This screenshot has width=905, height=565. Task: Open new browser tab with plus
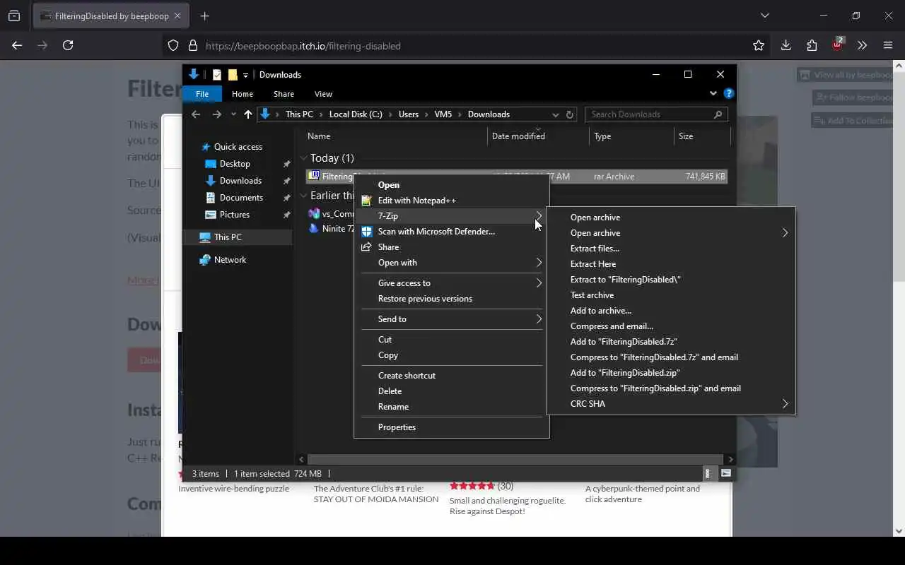[x=205, y=16]
